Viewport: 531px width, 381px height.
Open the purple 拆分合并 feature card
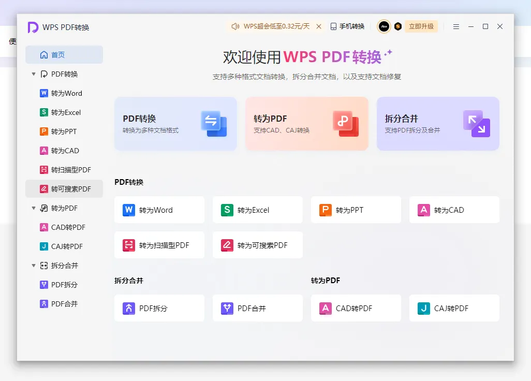438,124
